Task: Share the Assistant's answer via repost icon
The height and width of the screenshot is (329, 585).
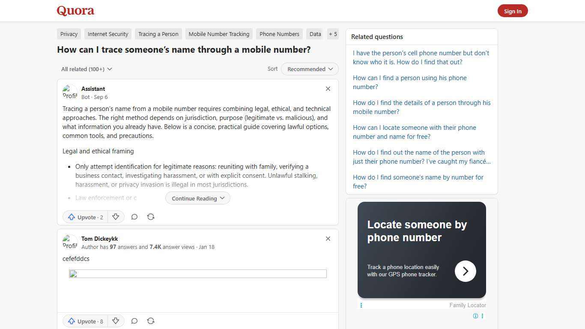Action: coord(151,217)
